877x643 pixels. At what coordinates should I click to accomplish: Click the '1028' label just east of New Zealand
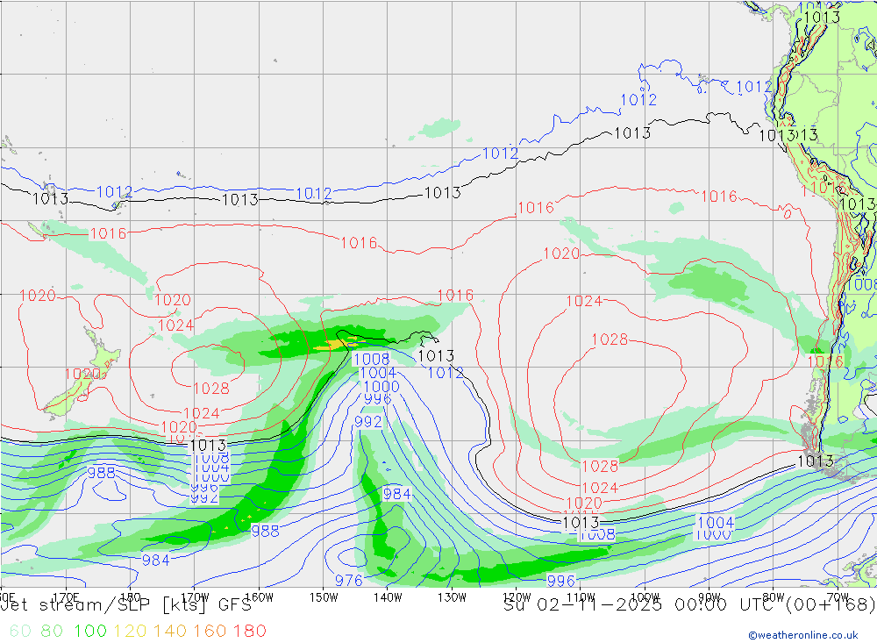(x=211, y=389)
